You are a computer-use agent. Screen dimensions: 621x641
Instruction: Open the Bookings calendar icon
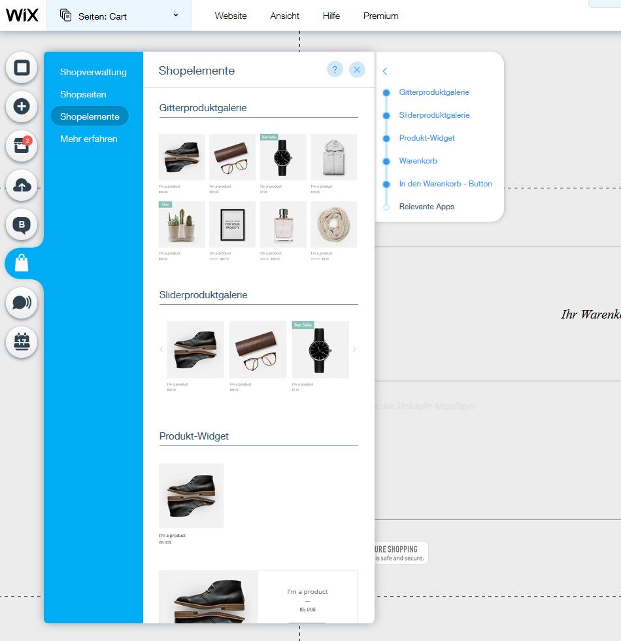22,341
